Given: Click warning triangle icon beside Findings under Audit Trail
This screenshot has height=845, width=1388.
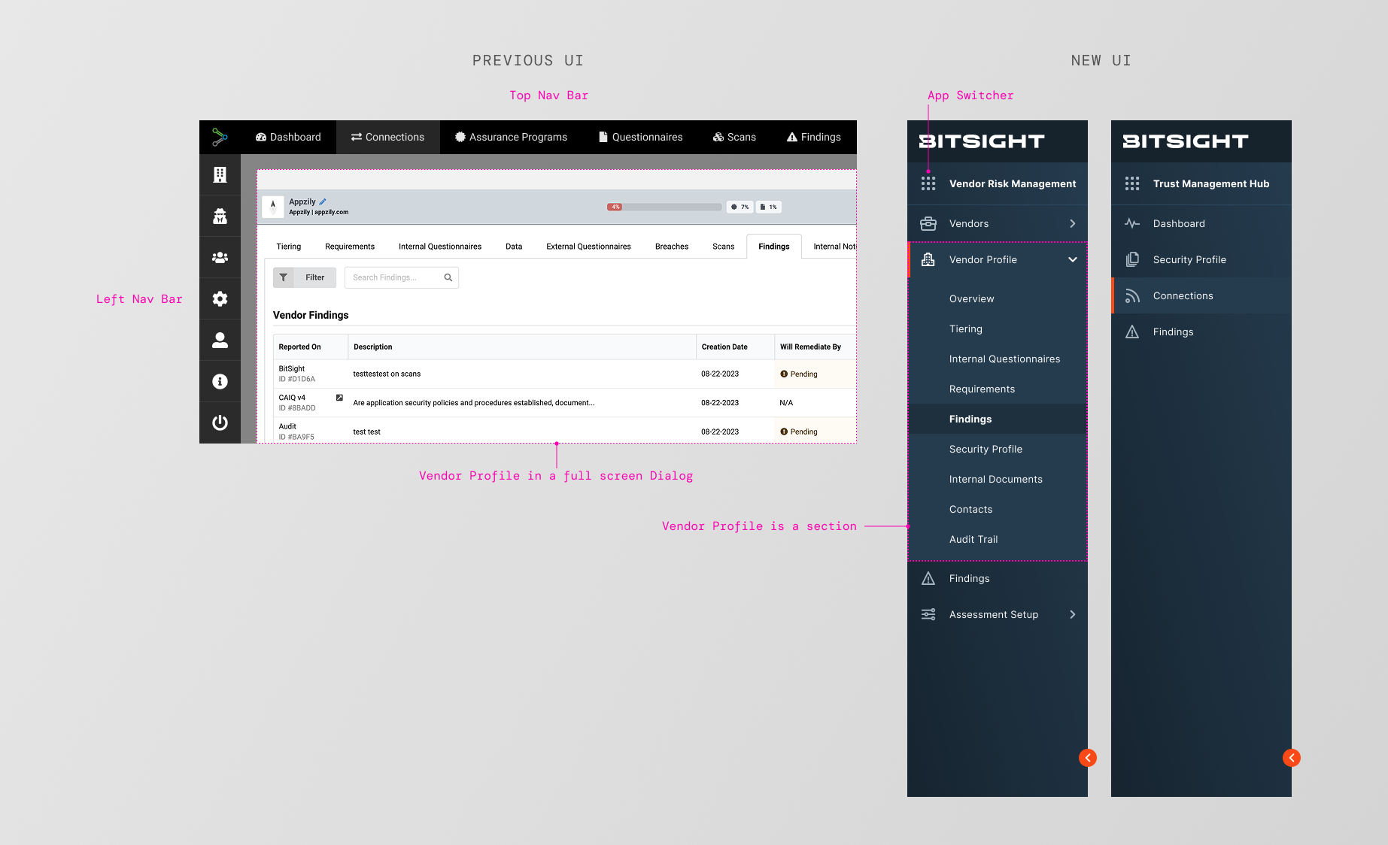Looking at the screenshot, I should pos(928,578).
